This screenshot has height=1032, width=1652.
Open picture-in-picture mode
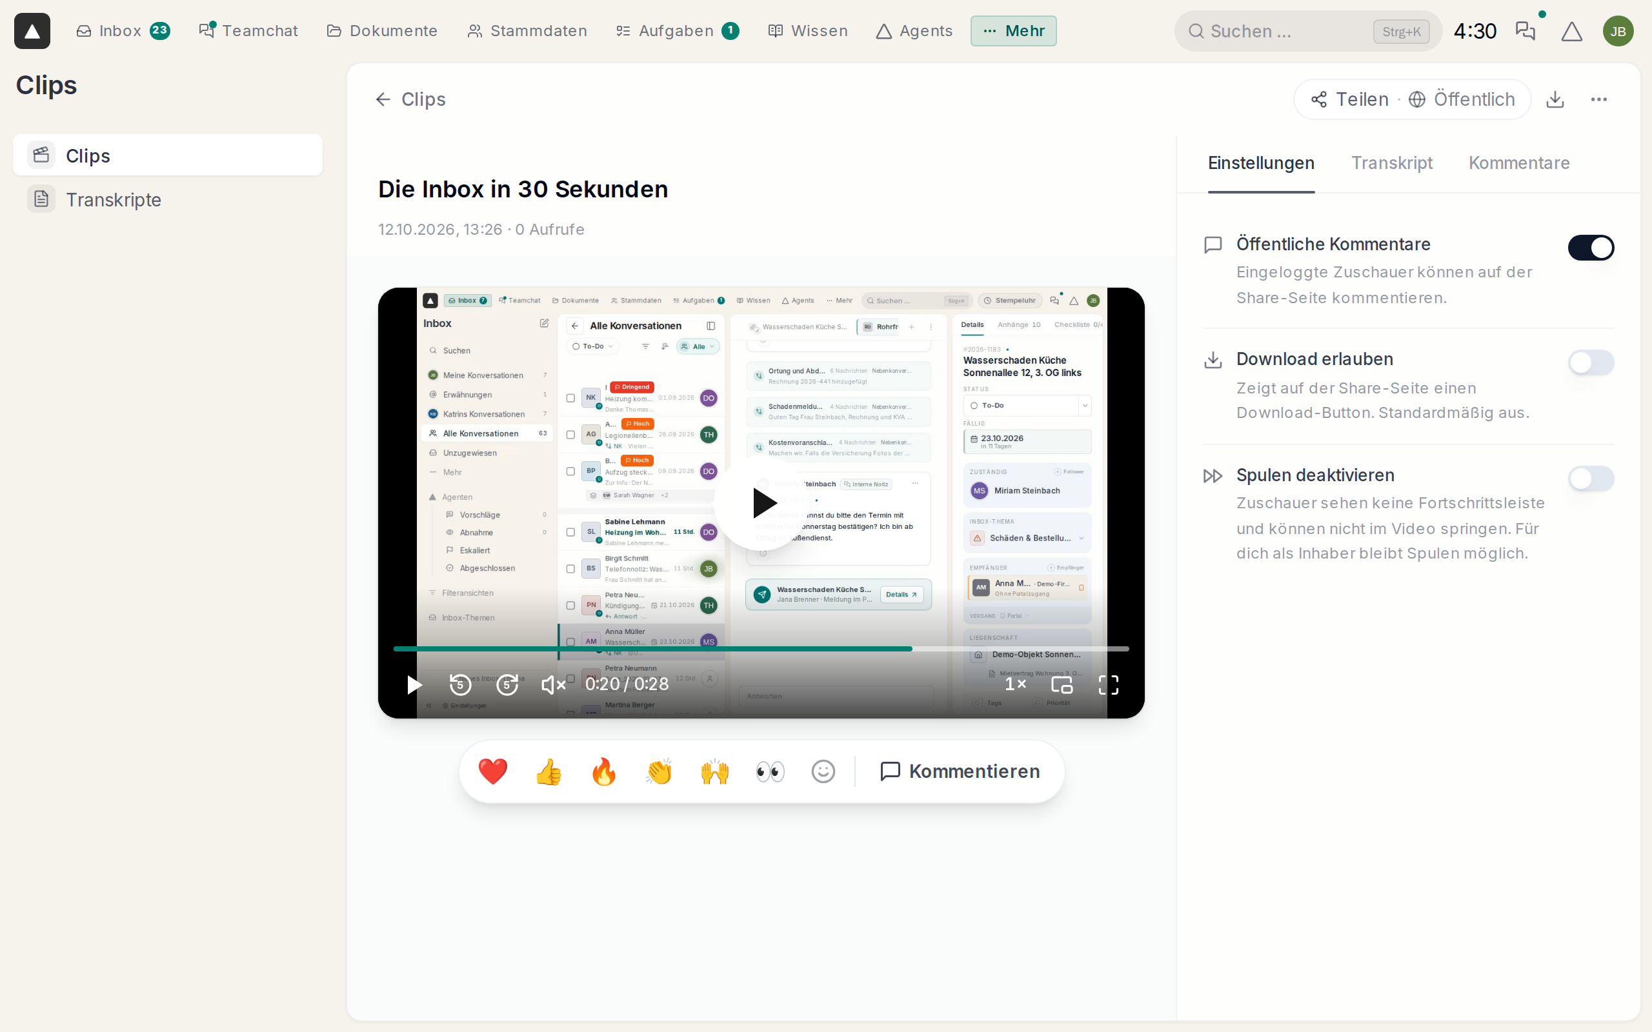(x=1062, y=684)
